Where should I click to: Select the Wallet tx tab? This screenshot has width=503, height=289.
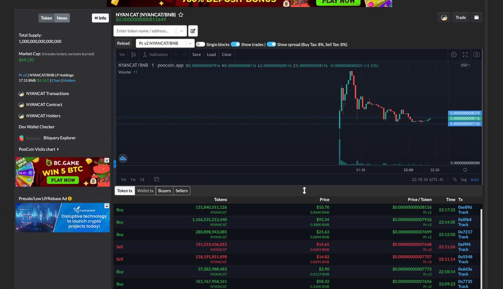[145, 190]
